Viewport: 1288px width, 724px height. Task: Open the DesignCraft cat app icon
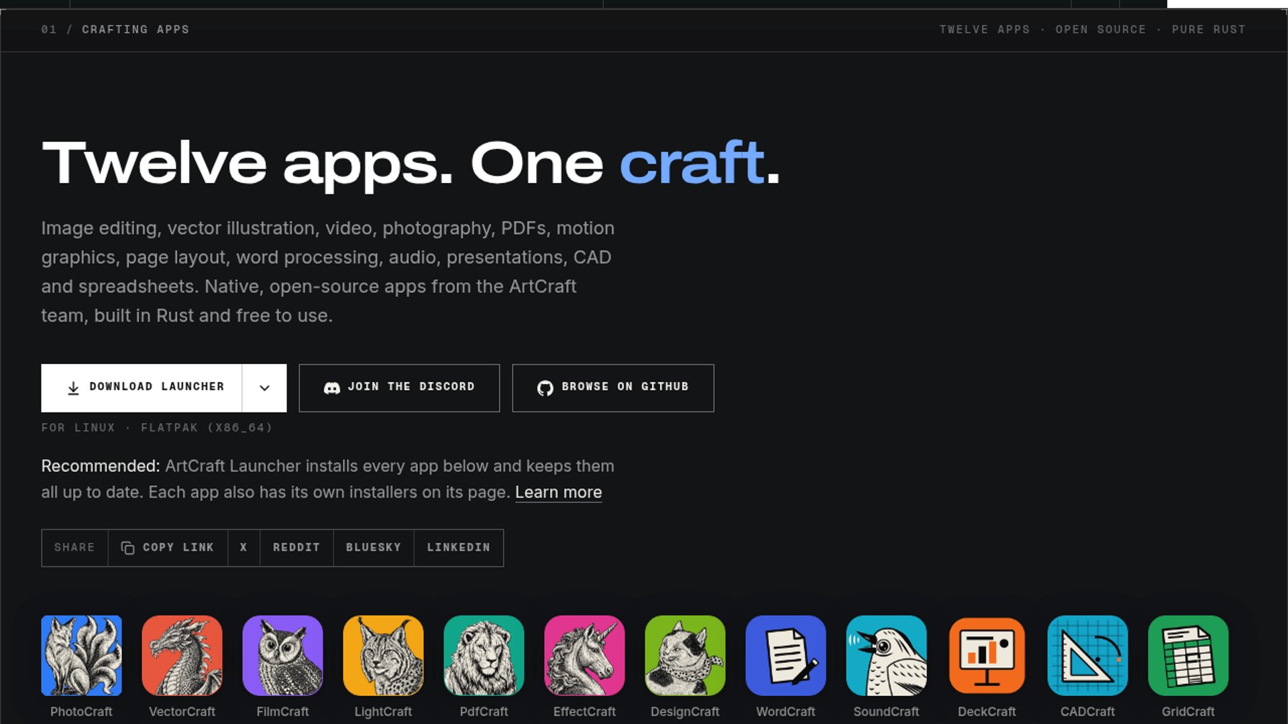pyautogui.click(x=685, y=656)
